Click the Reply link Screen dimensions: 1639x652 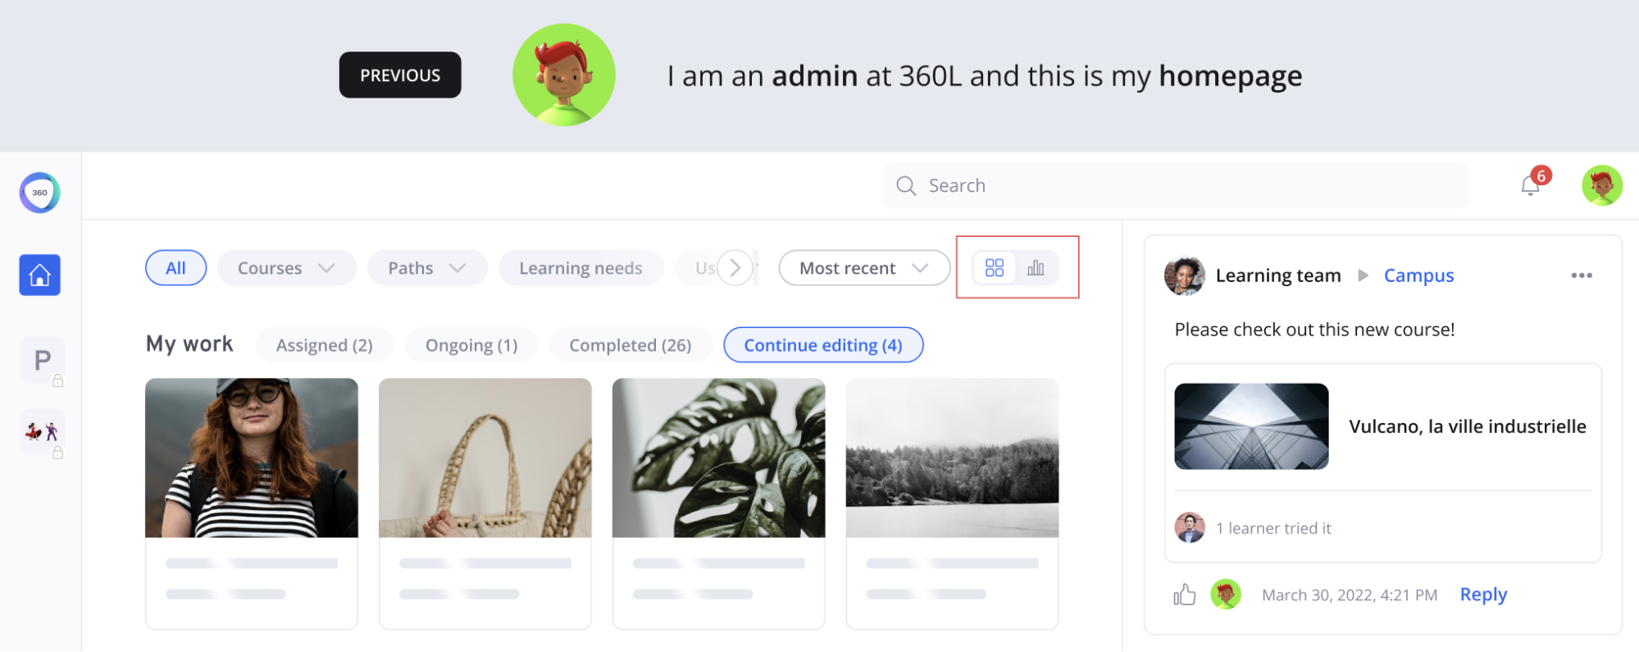(1483, 595)
